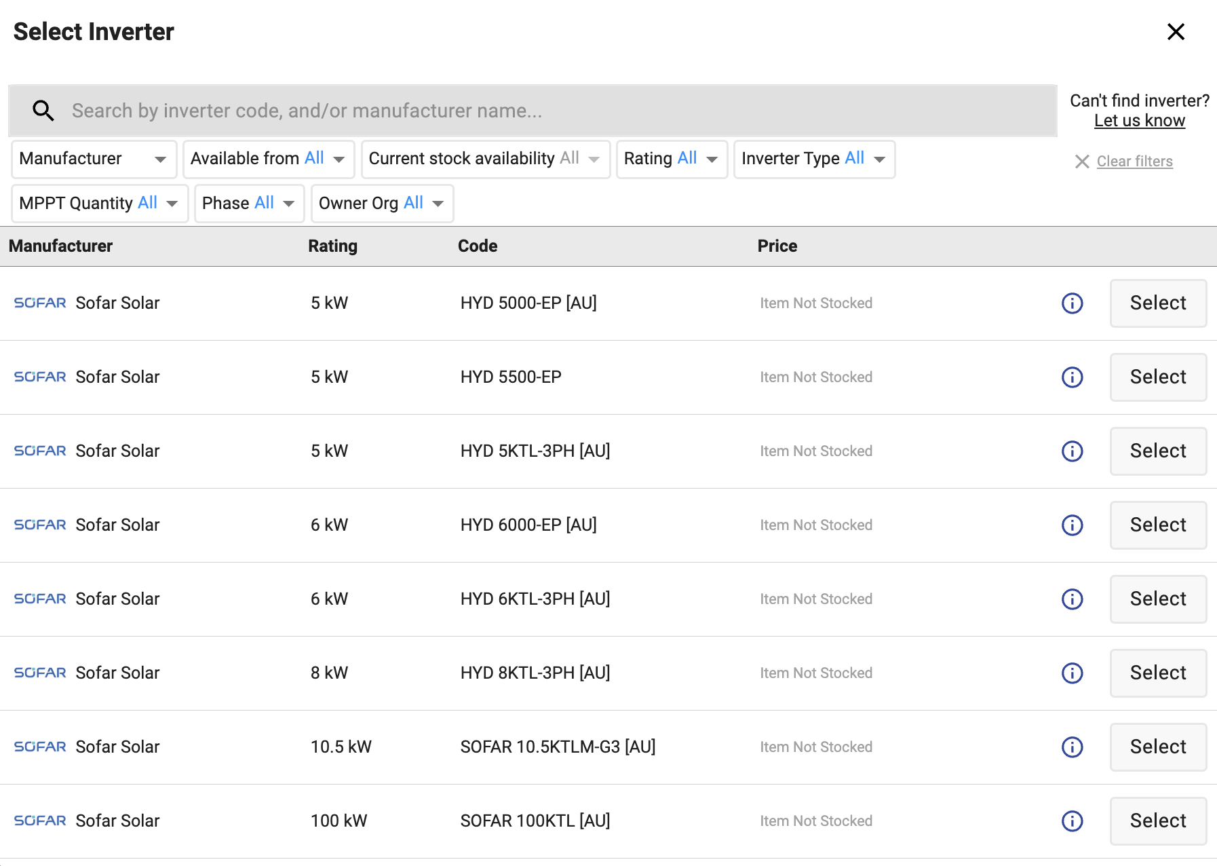Click the Rating column header
Screen dimensions: 1217x866
coord(332,246)
